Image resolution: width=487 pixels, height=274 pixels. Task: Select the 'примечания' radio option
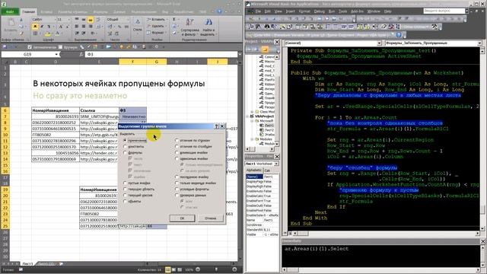click(125, 140)
